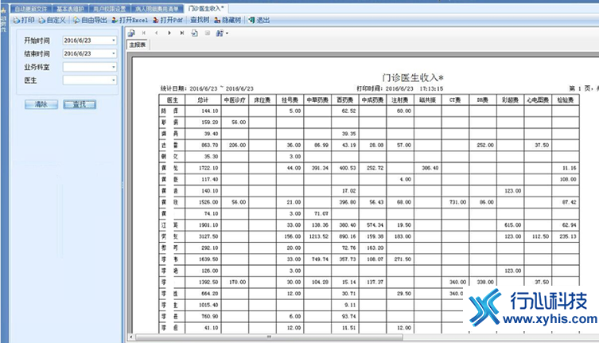
Task: Click the 查找树 toolbar item
Action: 200,20
